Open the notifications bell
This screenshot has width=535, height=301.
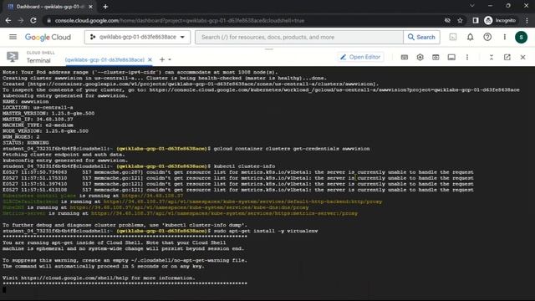470,37
